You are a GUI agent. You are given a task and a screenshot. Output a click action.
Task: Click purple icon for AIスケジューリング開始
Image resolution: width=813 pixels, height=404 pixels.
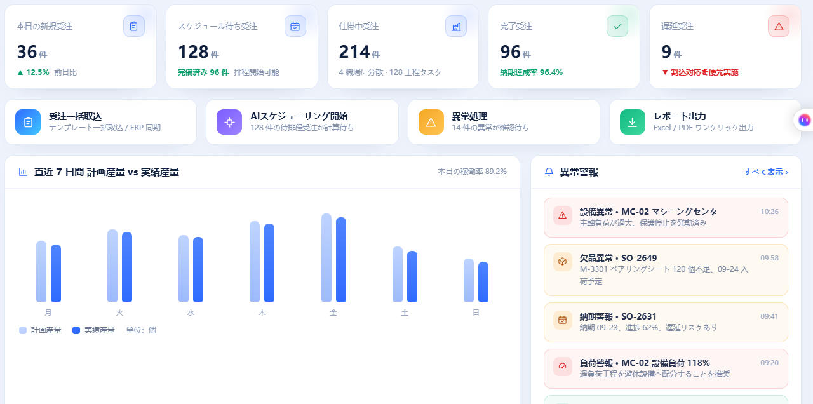coord(229,122)
